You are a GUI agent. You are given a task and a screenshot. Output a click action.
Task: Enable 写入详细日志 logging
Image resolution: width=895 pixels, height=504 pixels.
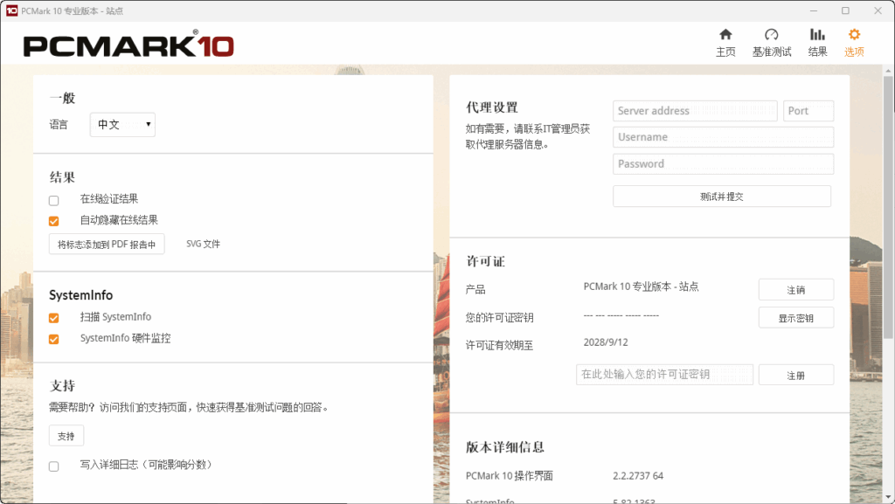(x=53, y=466)
